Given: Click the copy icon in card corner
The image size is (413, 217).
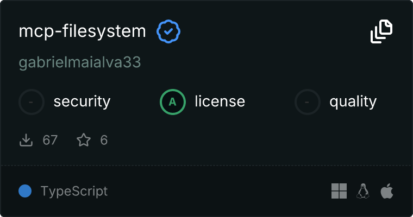Looking at the screenshot, I should tap(381, 31).
